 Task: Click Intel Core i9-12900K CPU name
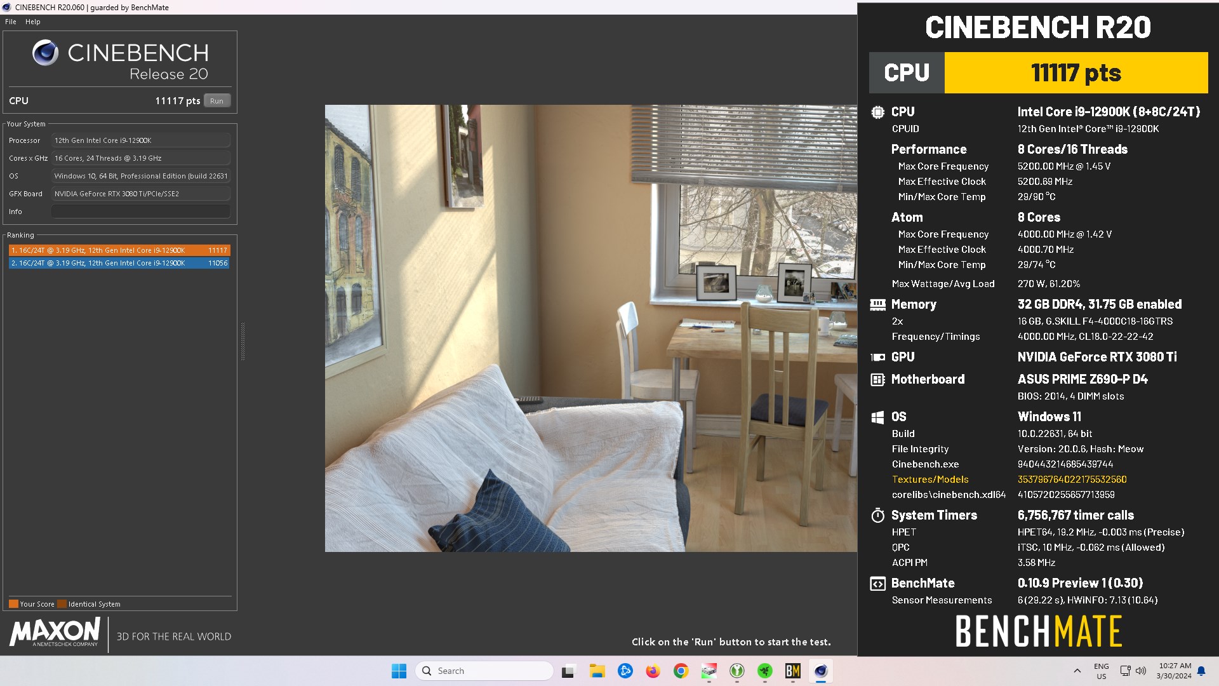click(1109, 112)
